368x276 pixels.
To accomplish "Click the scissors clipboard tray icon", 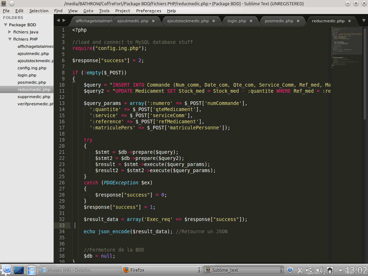I will click(300, 270).
